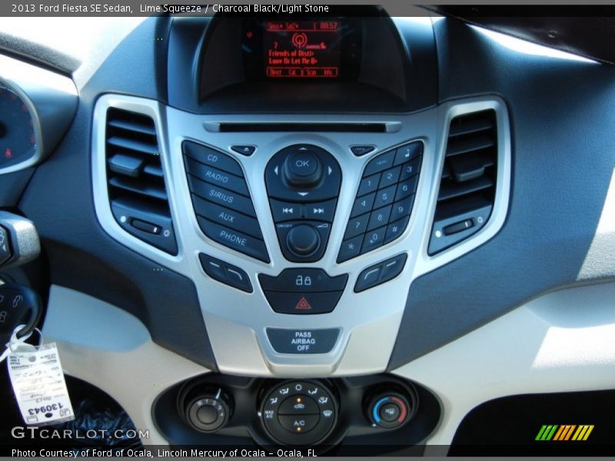Image resolution: width=615 pixels, height=461 pixels.
Task: Select the AUX input source
Action: 226,217
